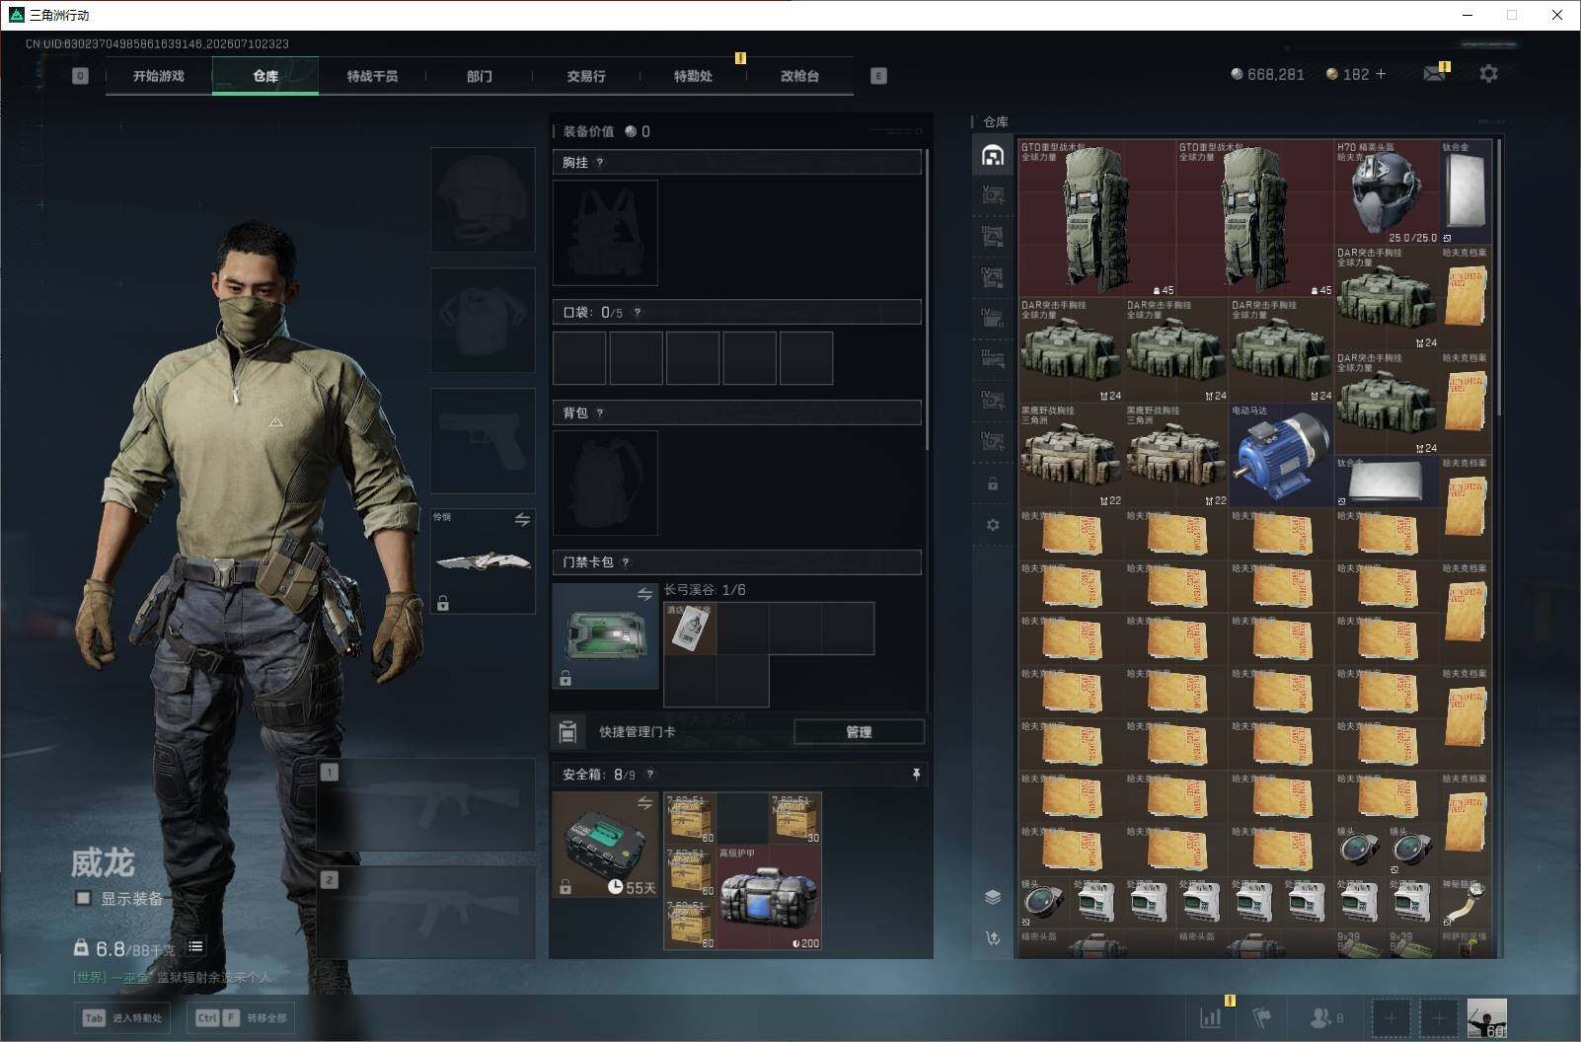Click the Ctrl F 转移全部 button
This screenshot has height=1042, width=1581.
click(x=242, y=1017)
